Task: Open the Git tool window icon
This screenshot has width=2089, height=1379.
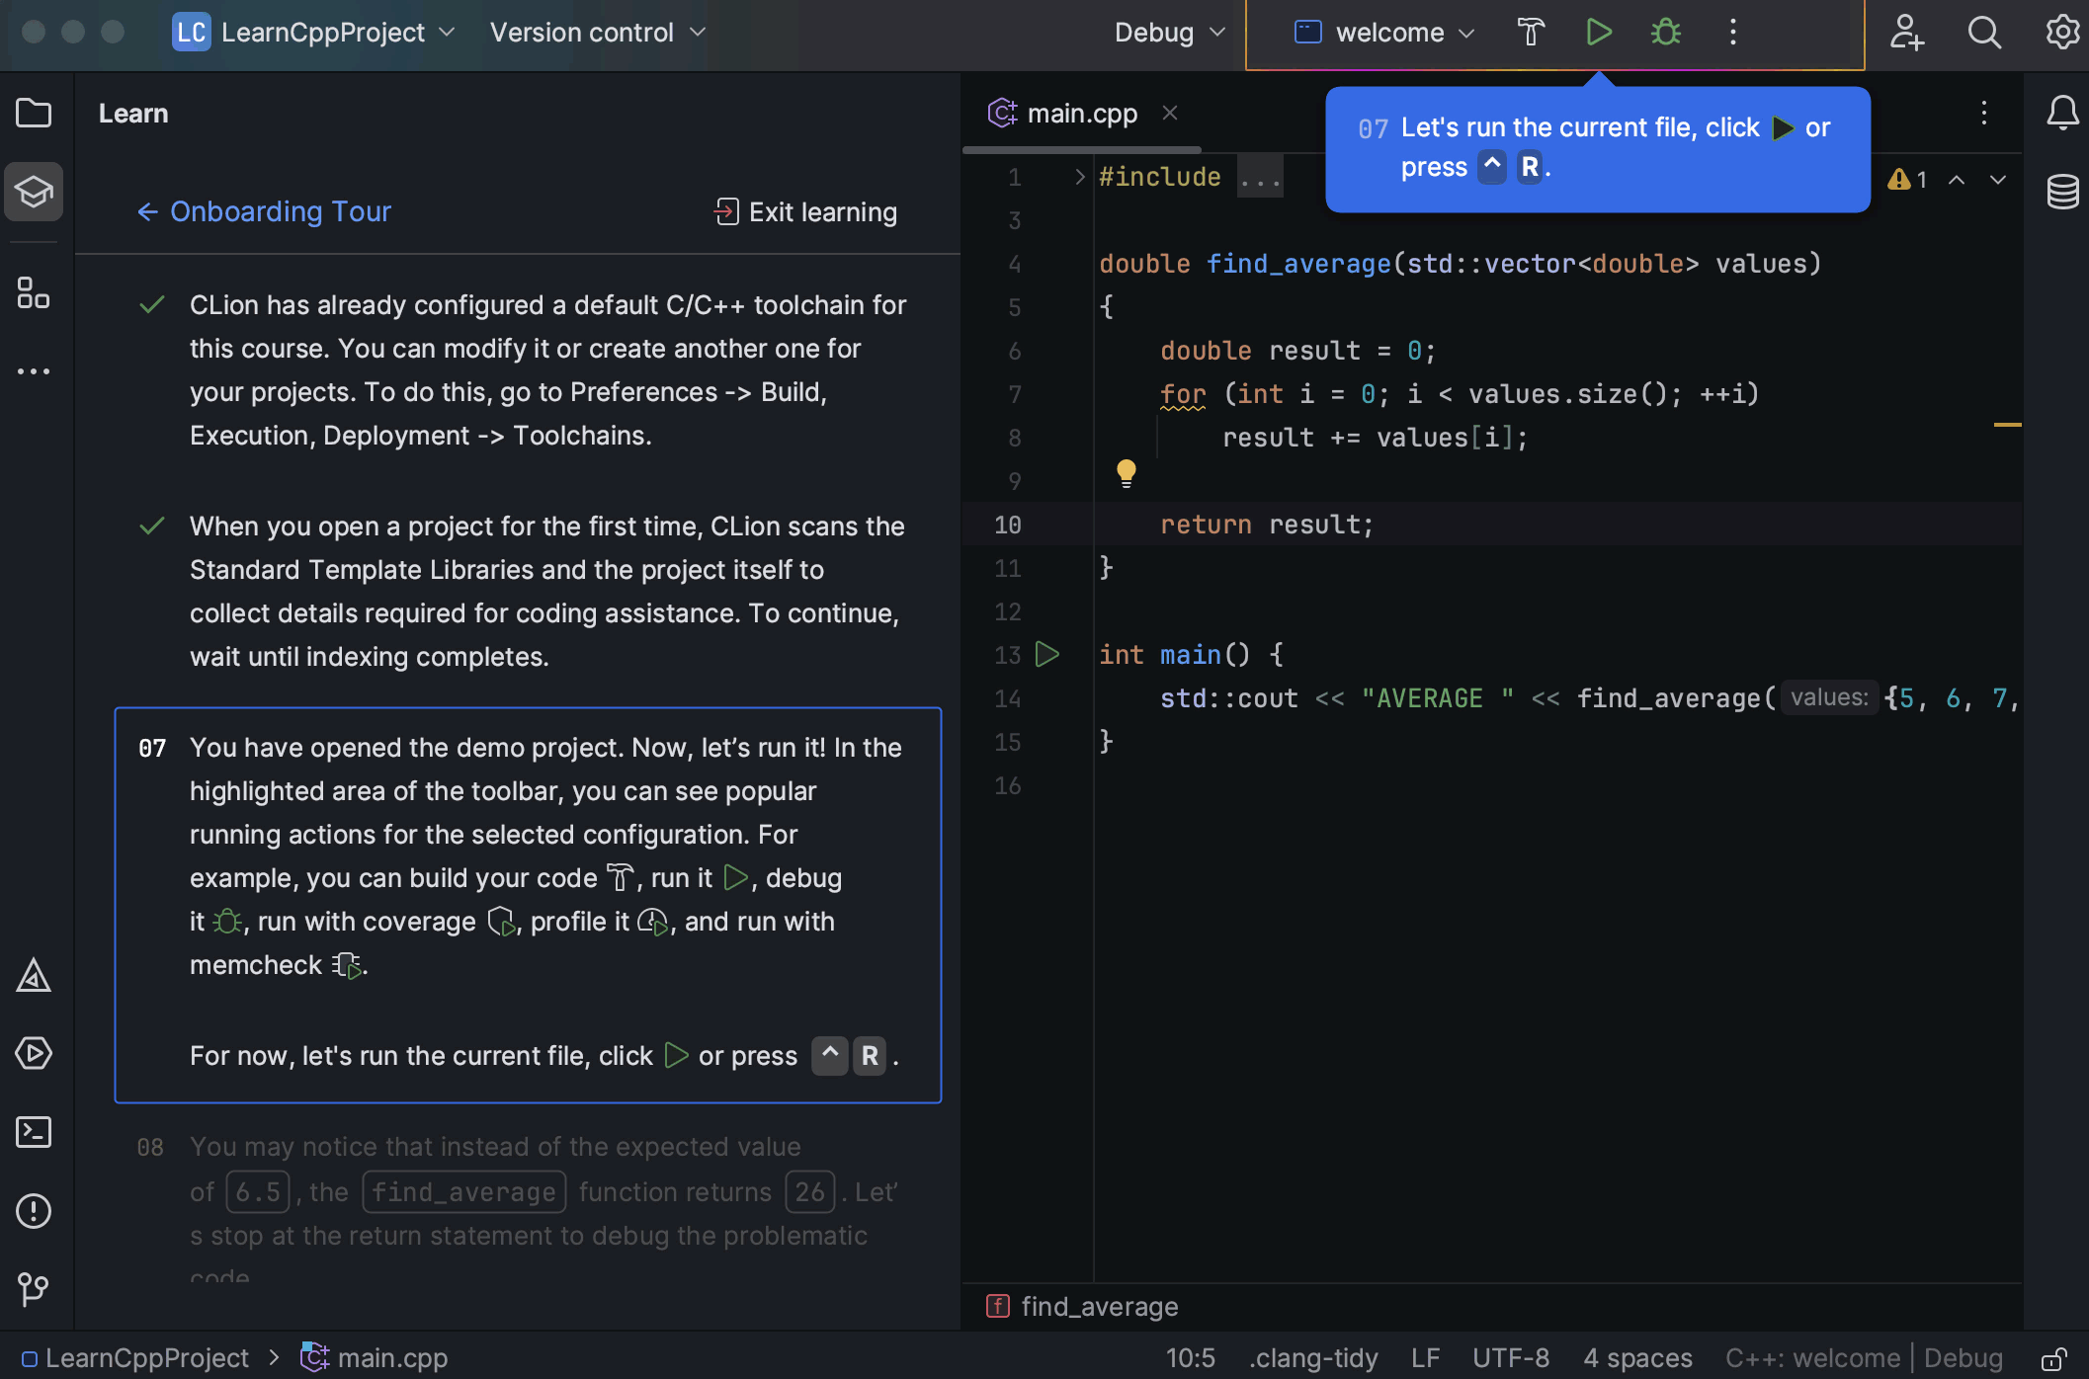Action: point(34,1289)
